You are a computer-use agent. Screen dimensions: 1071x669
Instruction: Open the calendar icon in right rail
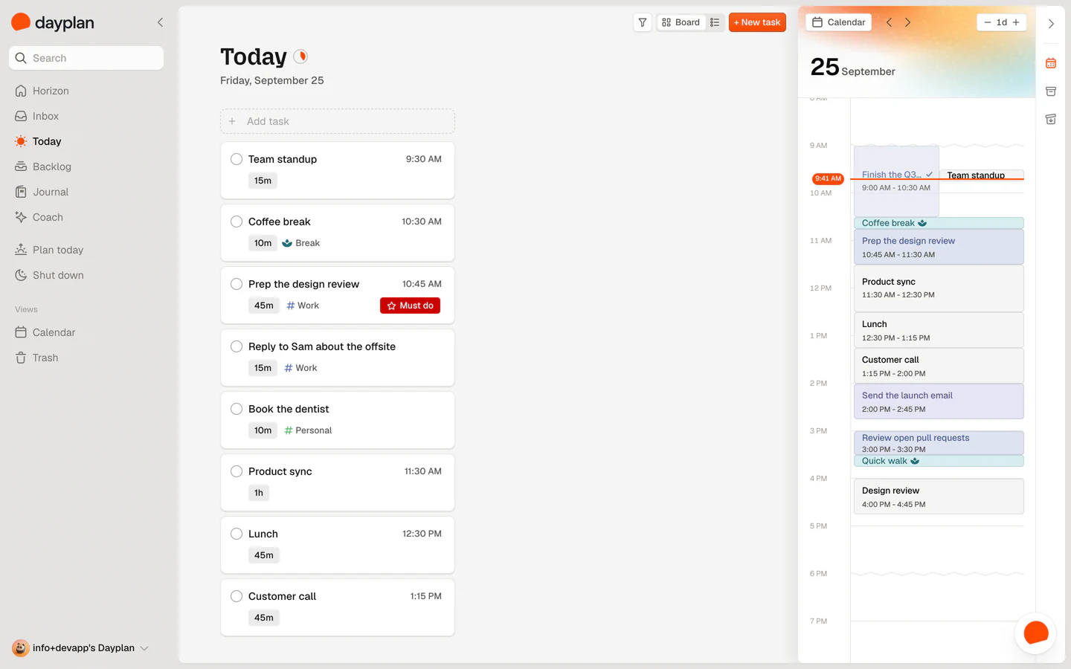coord(1051,63)
